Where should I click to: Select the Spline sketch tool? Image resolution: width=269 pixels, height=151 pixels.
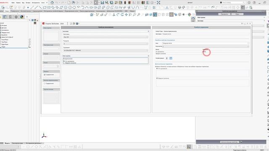(x=116, y=8)
